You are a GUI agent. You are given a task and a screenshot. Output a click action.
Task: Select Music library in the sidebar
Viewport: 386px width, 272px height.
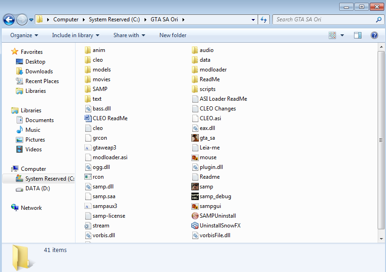pyautogui.click(x=32, y=130)
